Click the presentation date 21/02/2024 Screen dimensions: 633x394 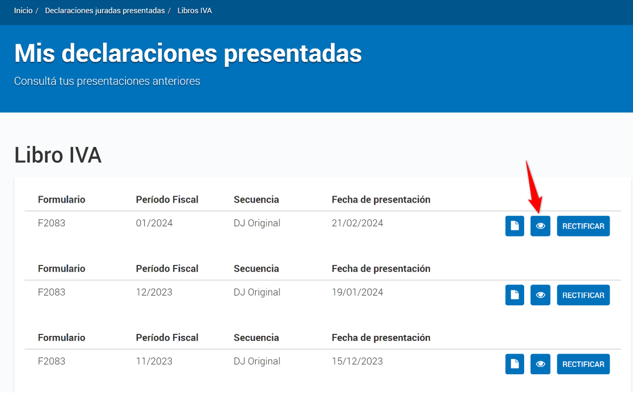(357, 223)
